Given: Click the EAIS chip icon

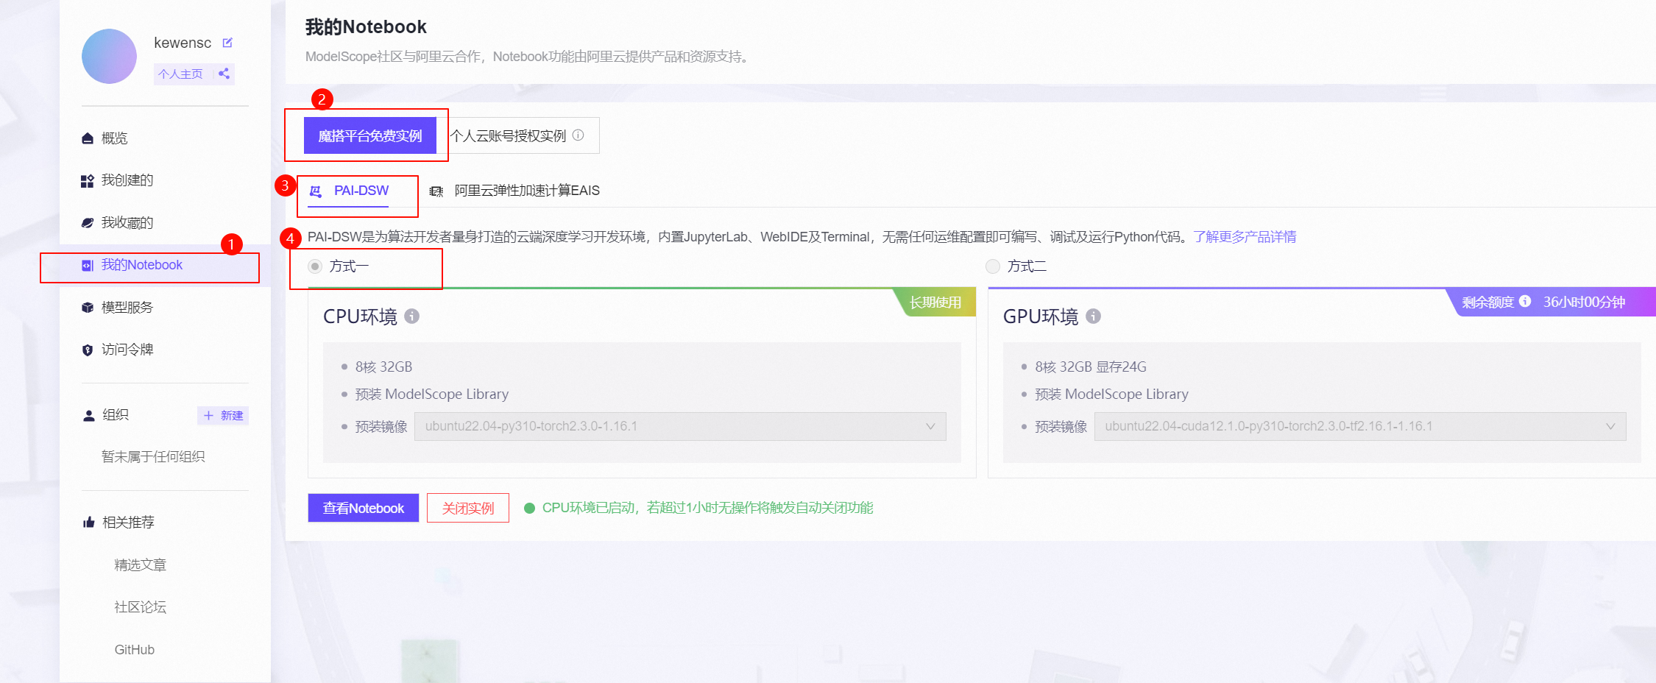Looking at the screenshot, I should [x=436, y=191].
